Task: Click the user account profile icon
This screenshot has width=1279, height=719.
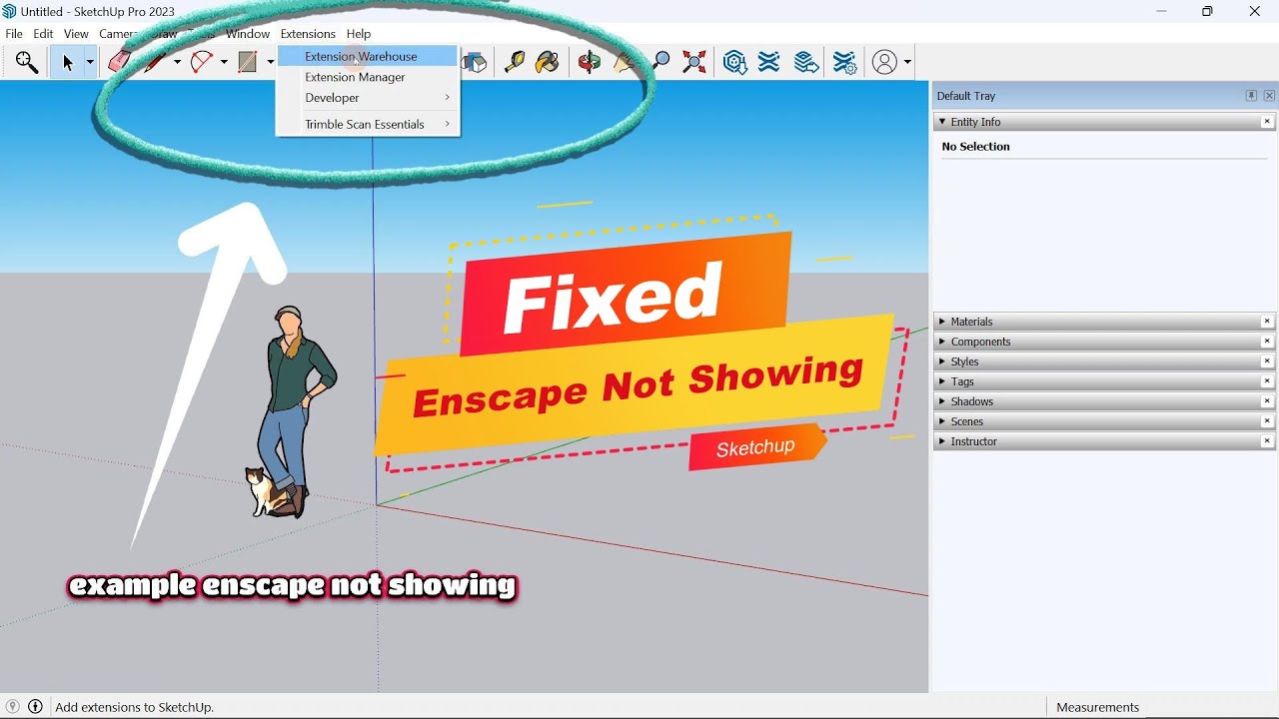Action: click(x=884, y=62)
